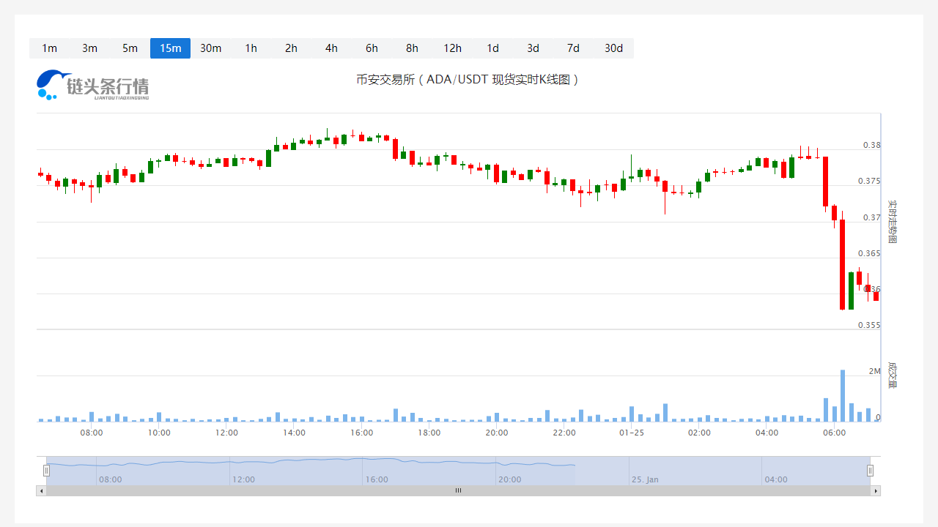This screenshot has width=938, height=527.
Task: Click the tallest volume bar near 06:00
Action: coord(843,396)
